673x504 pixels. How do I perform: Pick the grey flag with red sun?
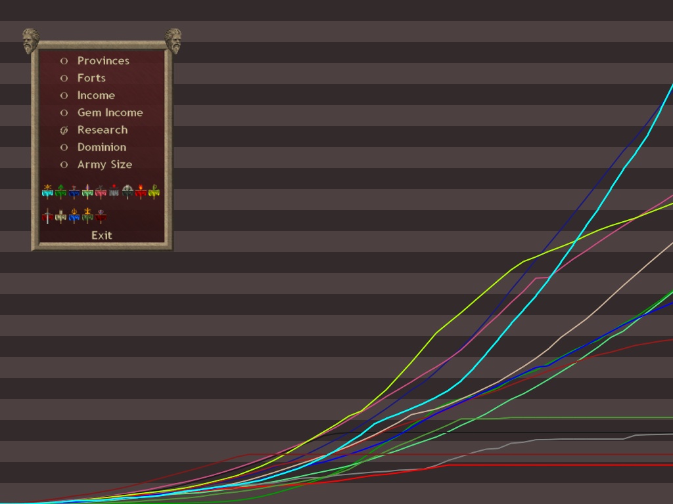(x=114, y=192)
